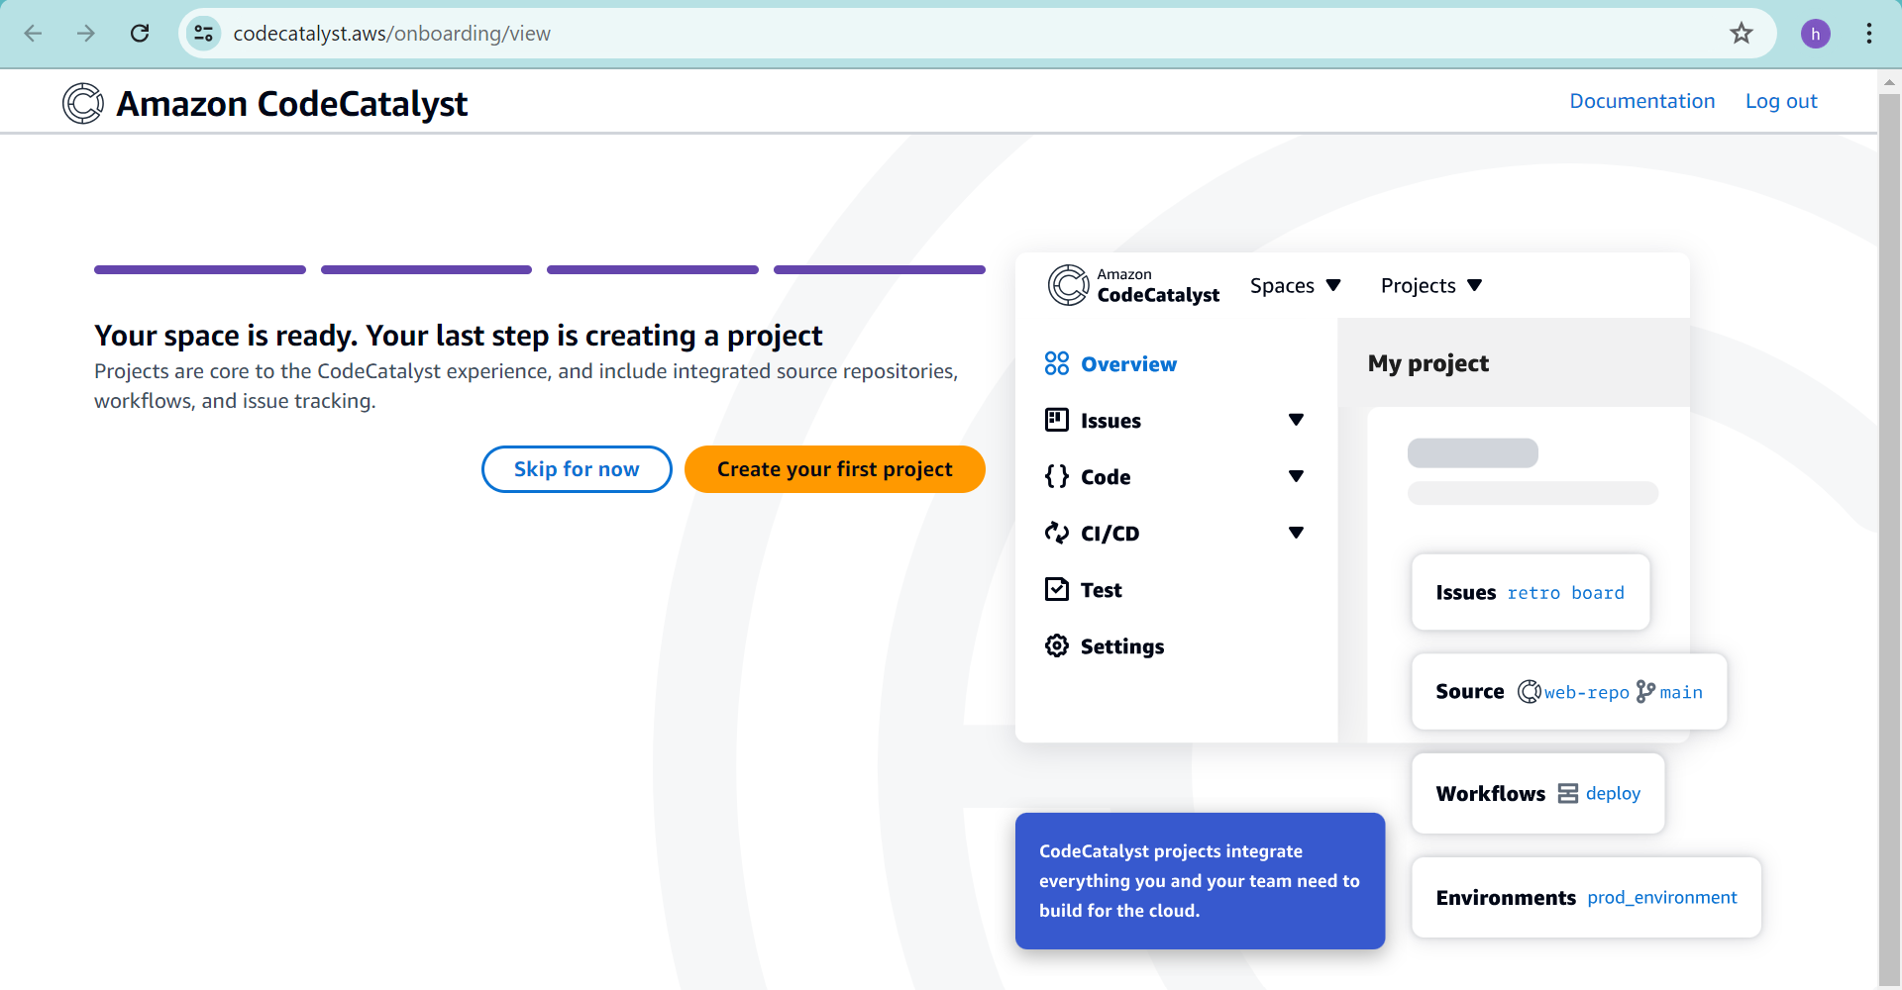The image size is (1902, 990).
Task: Select the Code curly-braces icon
Action: [1057, 476]
